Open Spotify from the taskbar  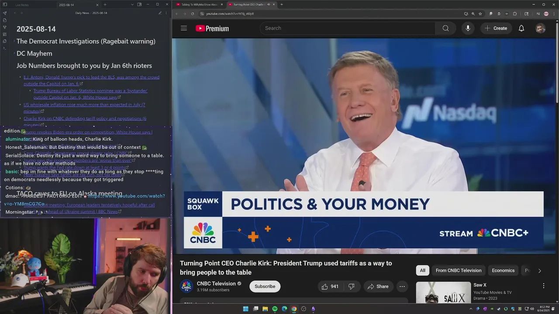[275, 309]
